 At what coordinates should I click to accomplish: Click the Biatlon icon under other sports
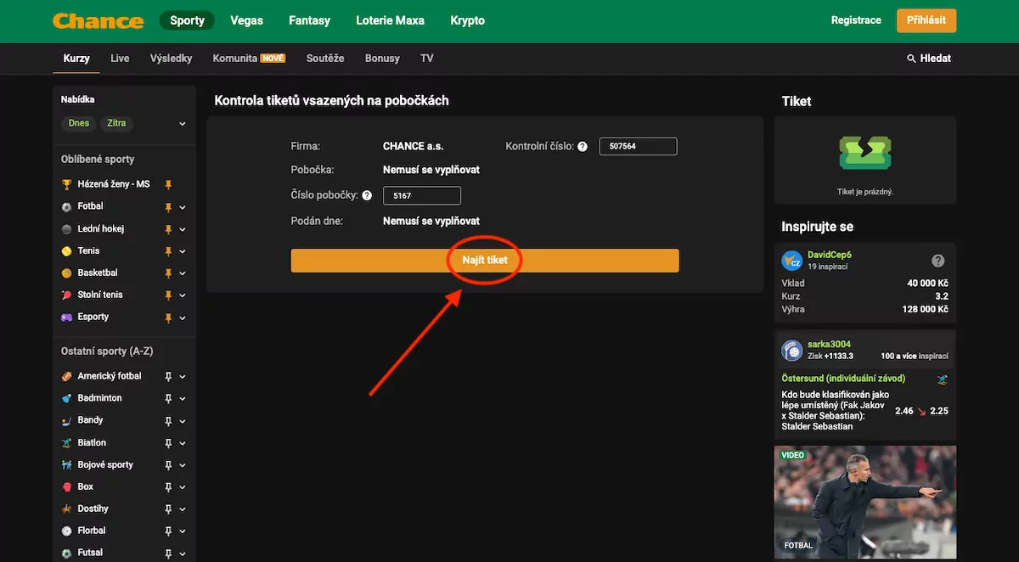click(67, 442)
